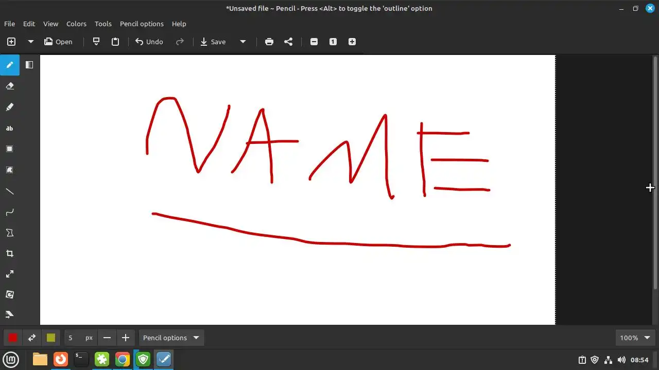The image size is (659, 370).
Task: Open the Files folder in taskbar
Action: click(x=40, y=360)
